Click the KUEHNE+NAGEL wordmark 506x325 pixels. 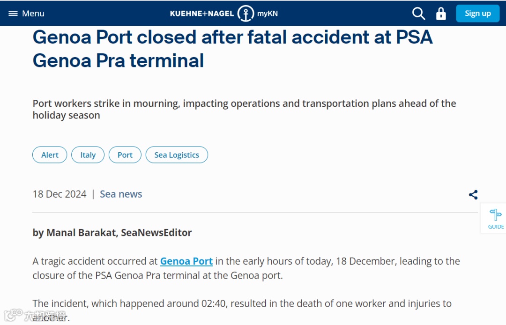tap(202, 14)
